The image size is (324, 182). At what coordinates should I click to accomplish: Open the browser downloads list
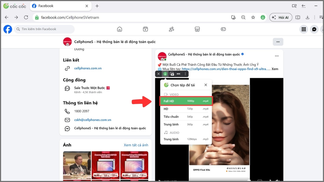coord(308,17)
